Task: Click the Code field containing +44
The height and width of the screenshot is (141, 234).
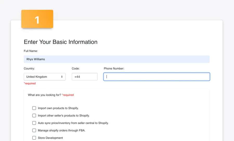Action: [x=84, y=77]
